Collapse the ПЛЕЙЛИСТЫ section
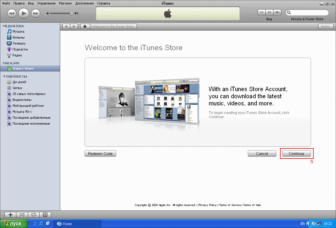The height and width of the screenshot is (228, 336). click(x=4, y=76)
